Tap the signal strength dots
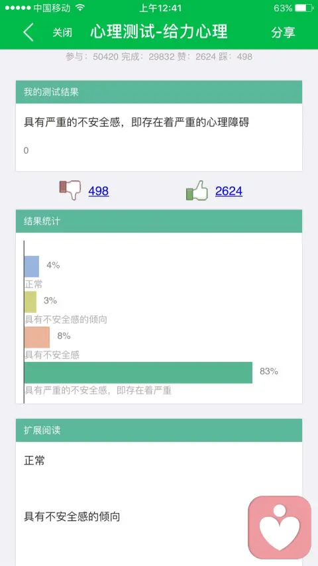This screenshot has height=566, width=318. pos(18,7)
